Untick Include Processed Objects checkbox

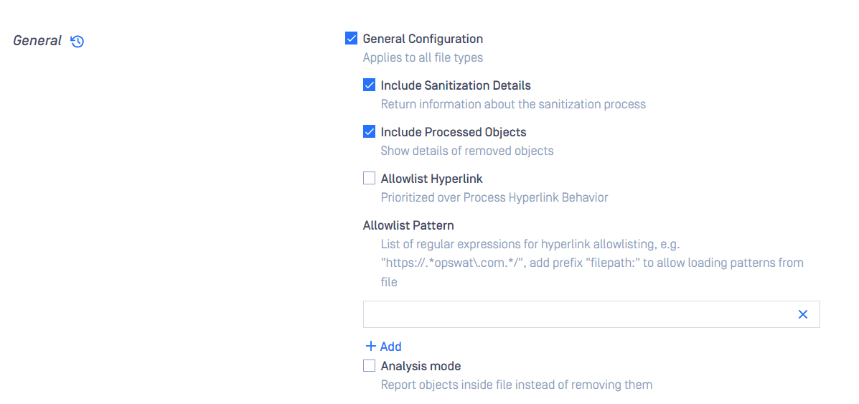pos(370,132)
